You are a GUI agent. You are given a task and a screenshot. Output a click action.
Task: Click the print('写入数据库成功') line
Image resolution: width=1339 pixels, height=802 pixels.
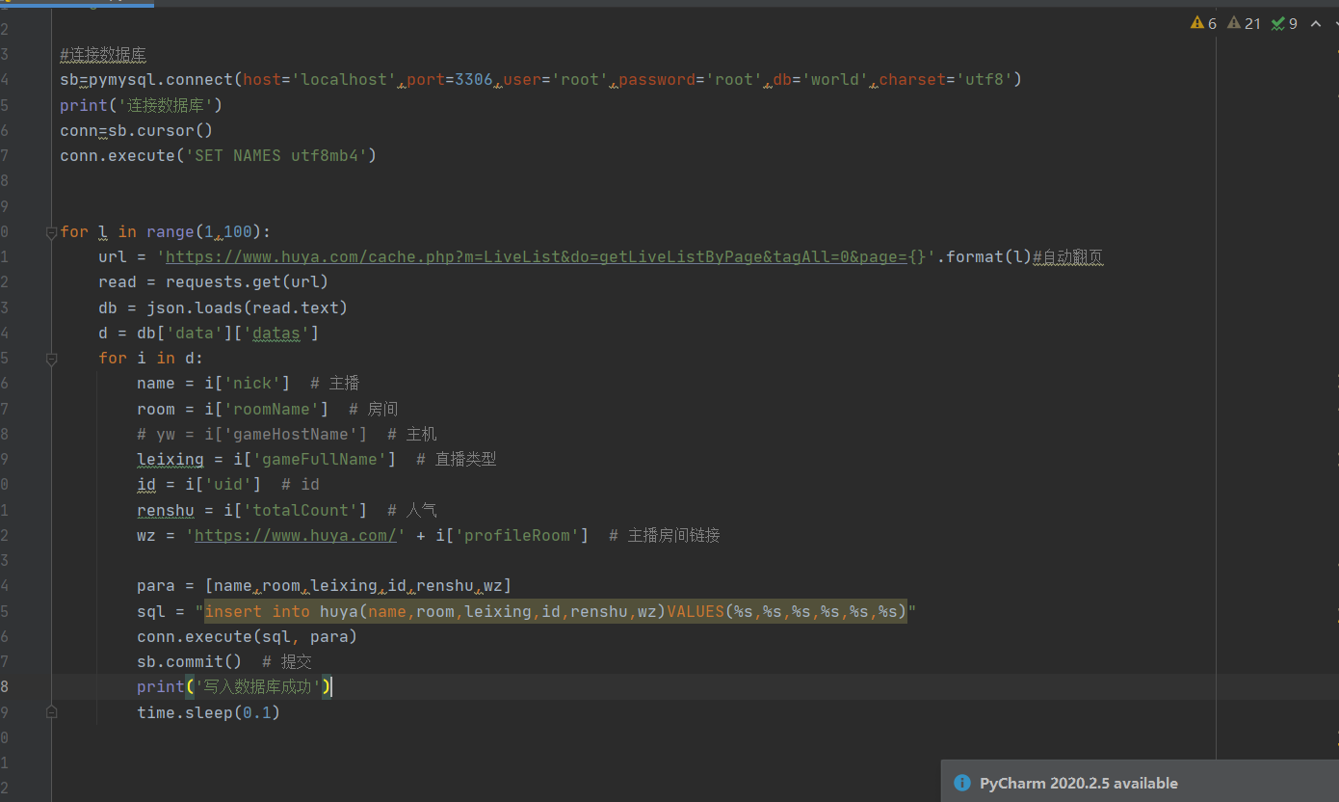[234, 686]
